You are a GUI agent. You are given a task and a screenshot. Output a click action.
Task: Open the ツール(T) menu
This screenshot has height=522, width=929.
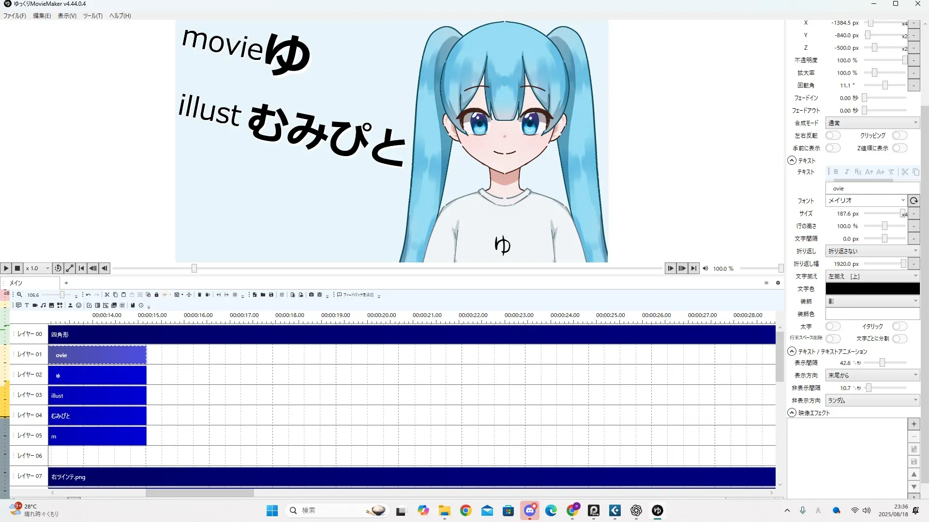(92, 15)
